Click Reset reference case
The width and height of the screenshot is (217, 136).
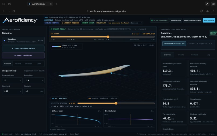pos(192,20)
